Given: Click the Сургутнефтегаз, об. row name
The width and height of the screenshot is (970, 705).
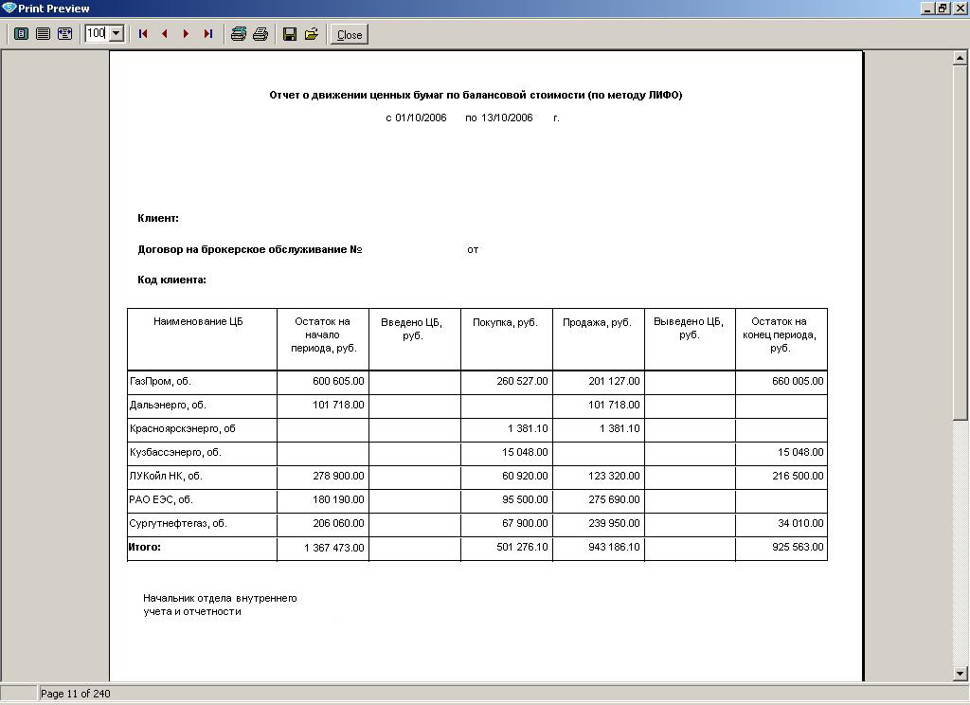Looking at the screenshot, I should [178, 524].
